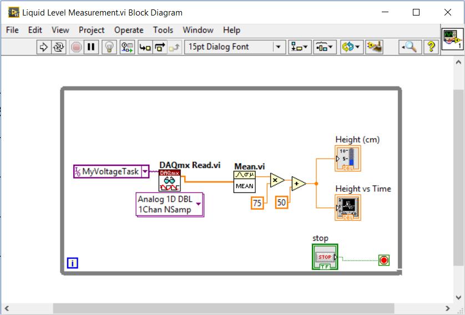This screenshot has height=315, width=465.
Task: Click the Search magnifier button
Action: tap(410, 47)
